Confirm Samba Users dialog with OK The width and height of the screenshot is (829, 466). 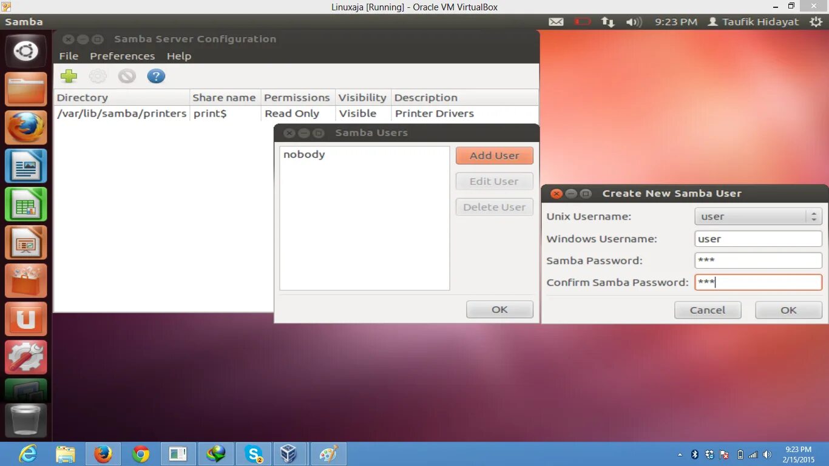[x=499, y=309]
